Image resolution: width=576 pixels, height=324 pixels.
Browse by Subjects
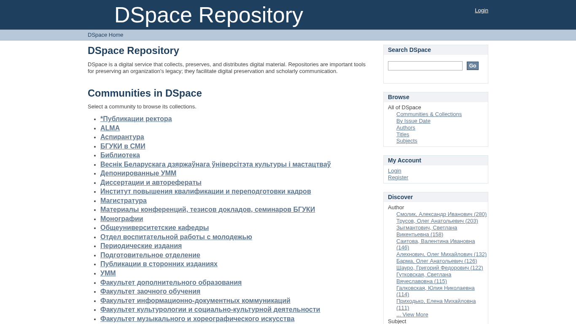tap(407, 141)
